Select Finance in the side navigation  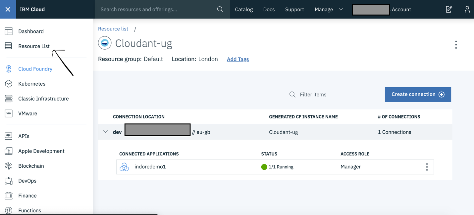click(27, 195)
